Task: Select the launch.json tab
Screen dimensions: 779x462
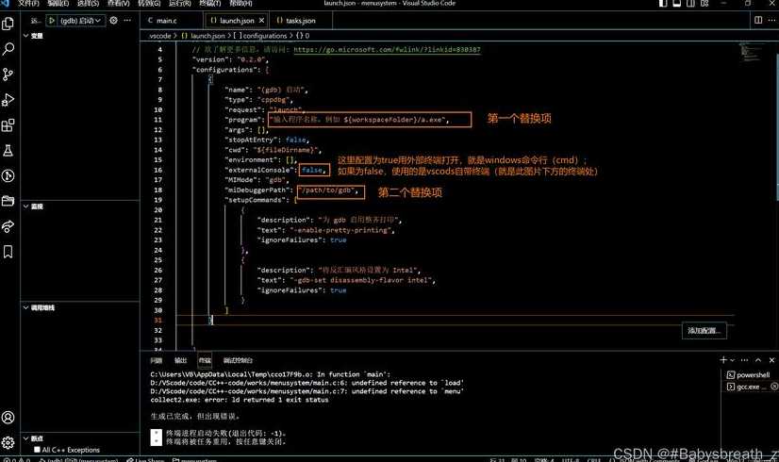Action: pyautogui.click(x=237, y=21)
